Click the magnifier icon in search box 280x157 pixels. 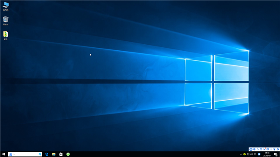pos(40,154)
